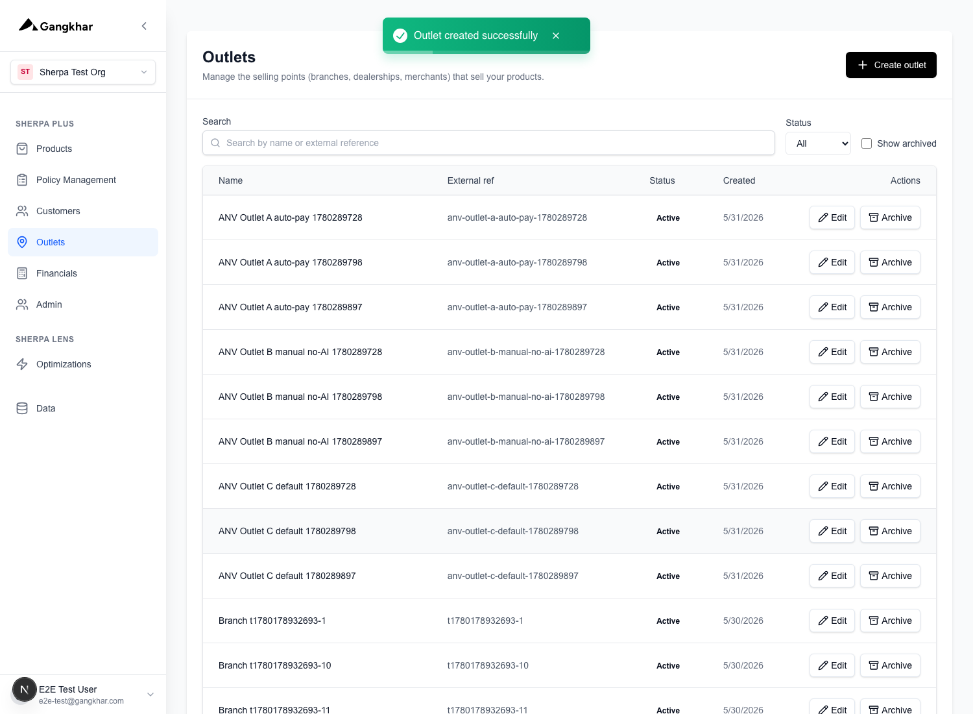Click the Financials calculator icon

[x=22, y=273]
